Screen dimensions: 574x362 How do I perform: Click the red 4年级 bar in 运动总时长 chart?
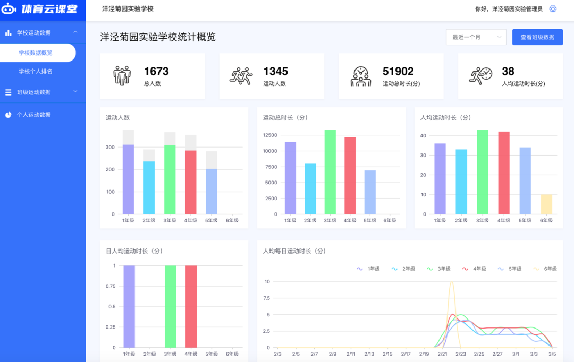point(350,175)
